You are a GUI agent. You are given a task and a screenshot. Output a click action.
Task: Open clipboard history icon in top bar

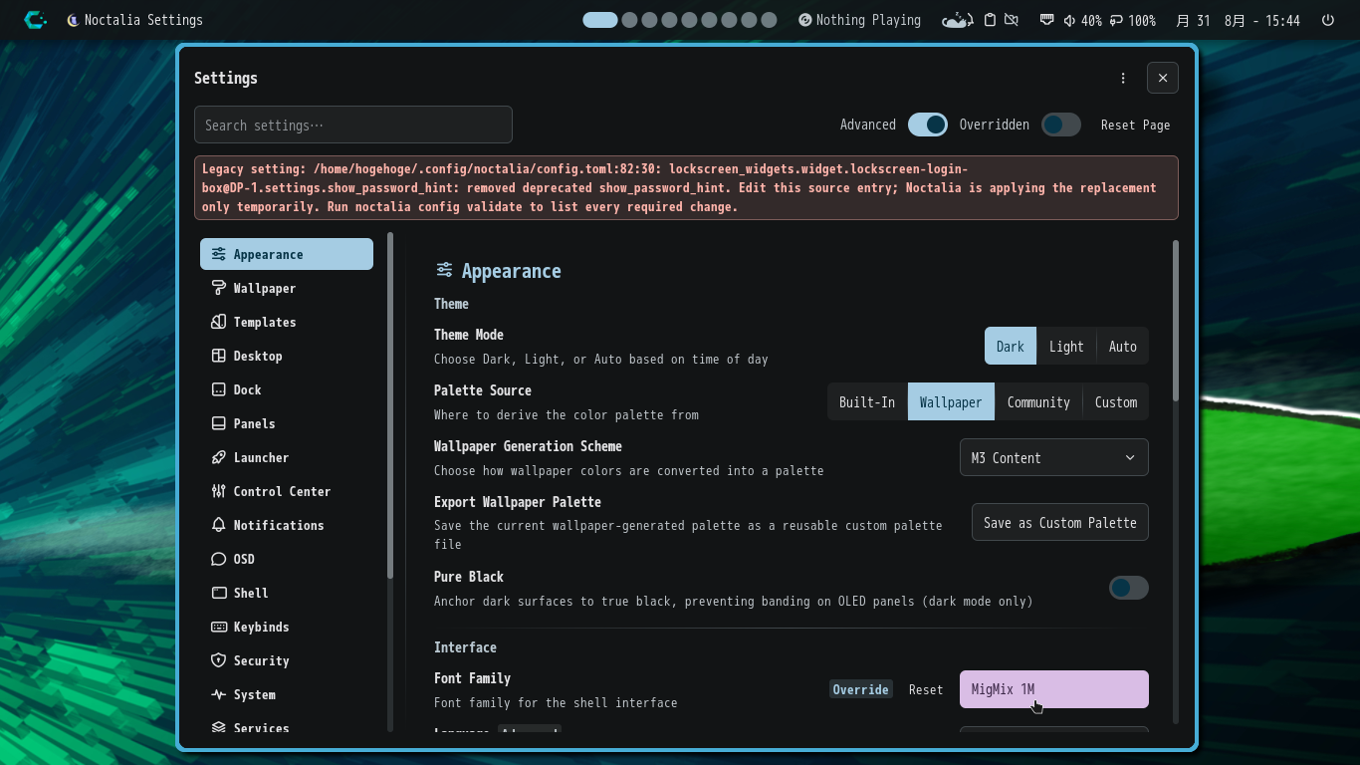click(990, 20)
